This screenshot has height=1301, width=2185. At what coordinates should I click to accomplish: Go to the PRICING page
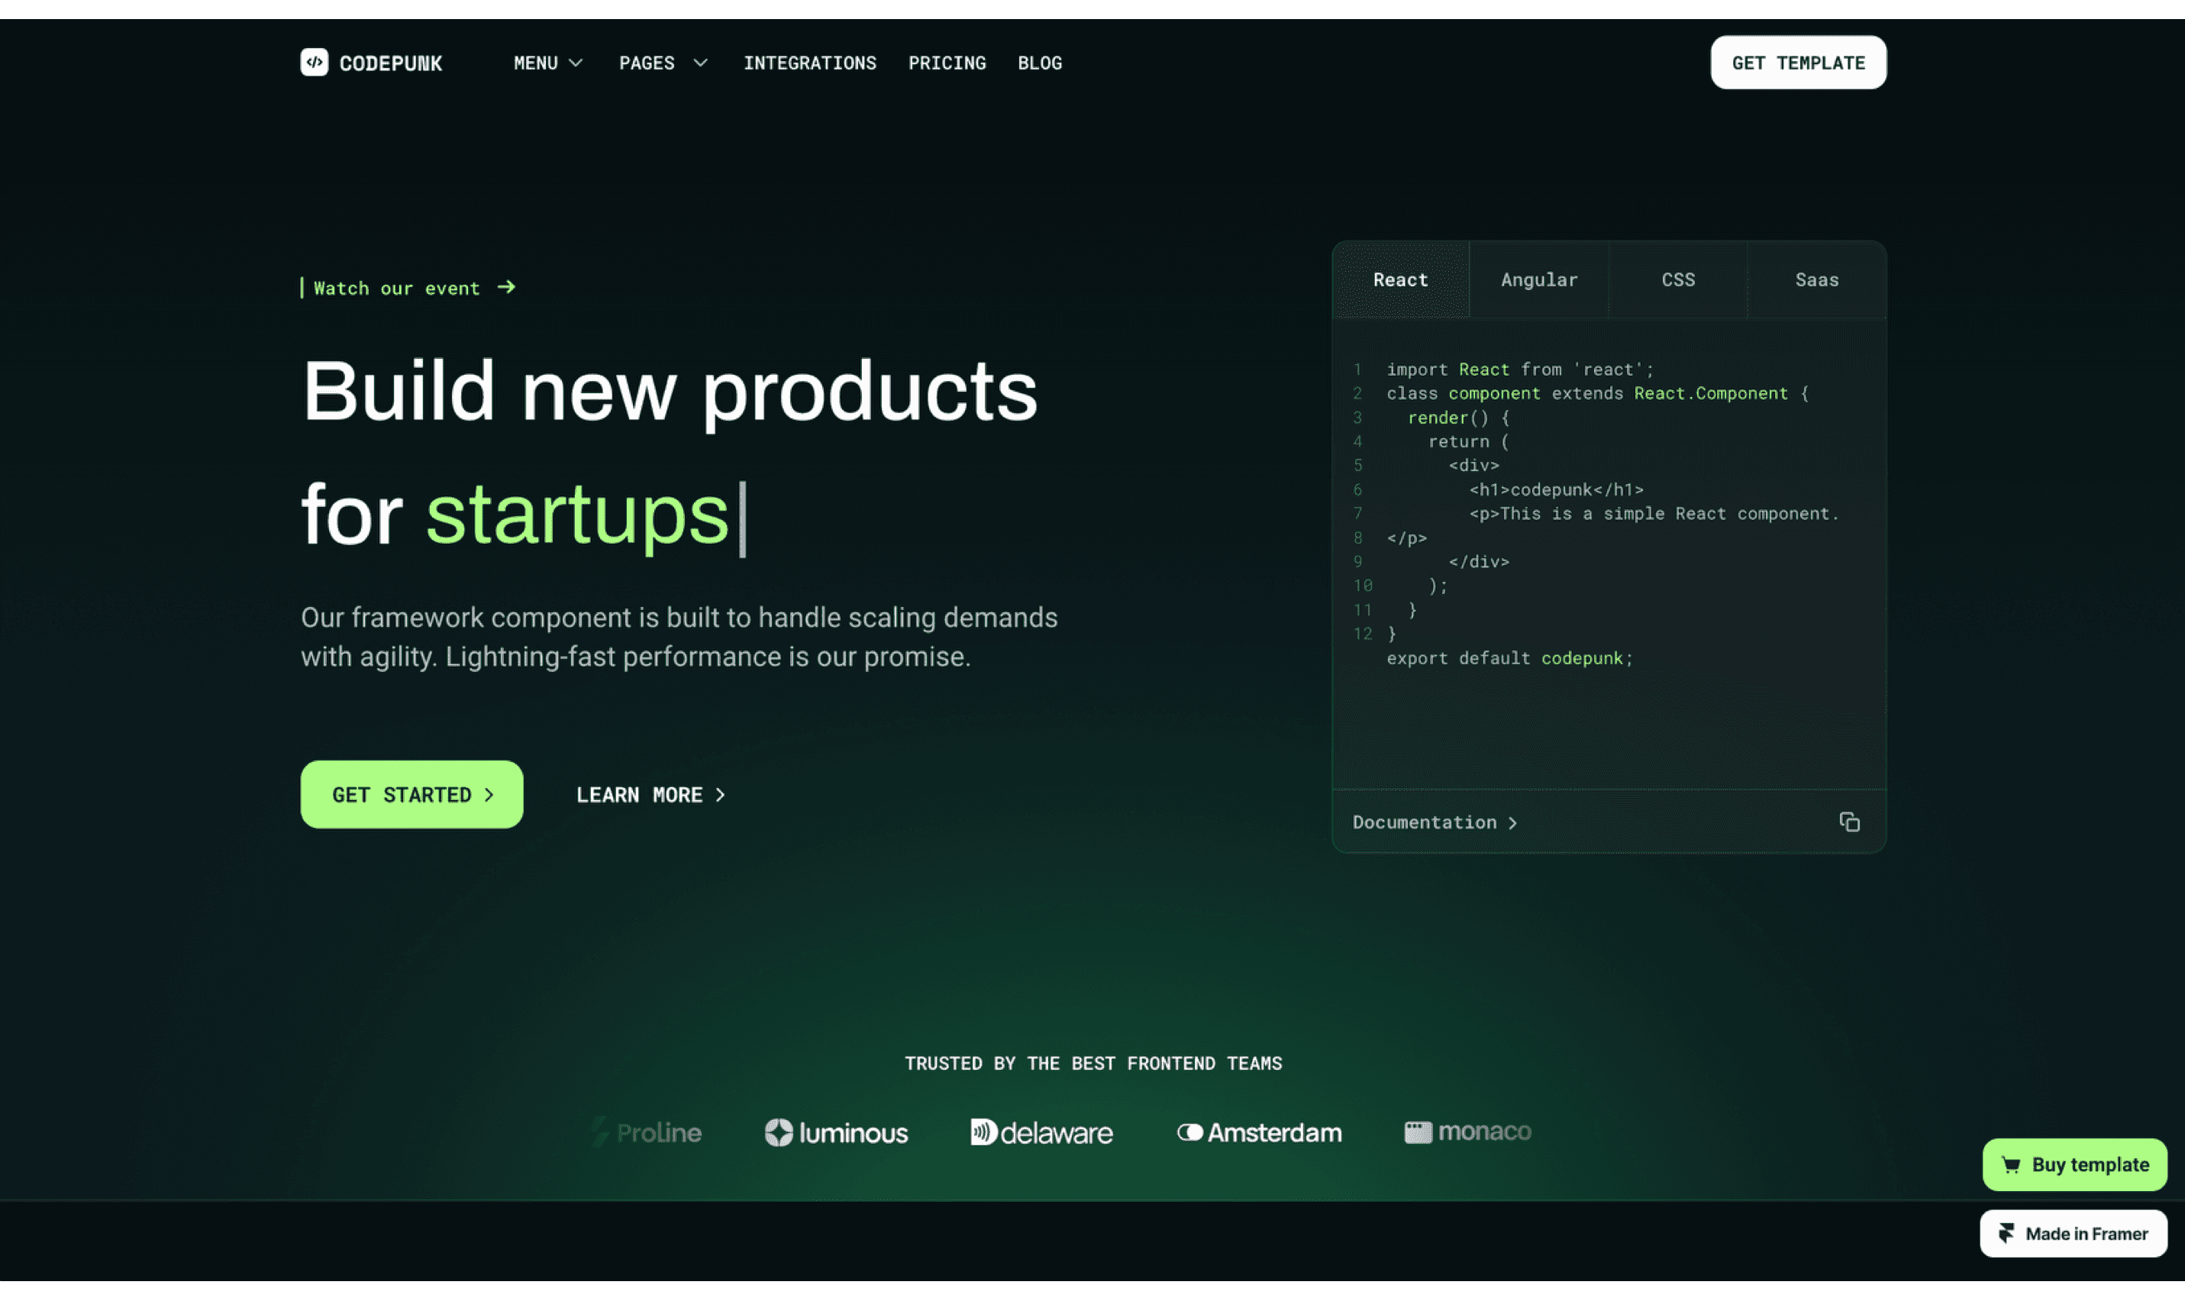(x=947, y=63)
